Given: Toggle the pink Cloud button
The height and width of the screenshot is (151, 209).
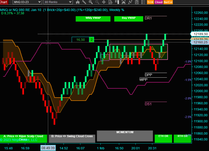Looking at the screenshot, I should pyautogui.click(x=159, y=2).
